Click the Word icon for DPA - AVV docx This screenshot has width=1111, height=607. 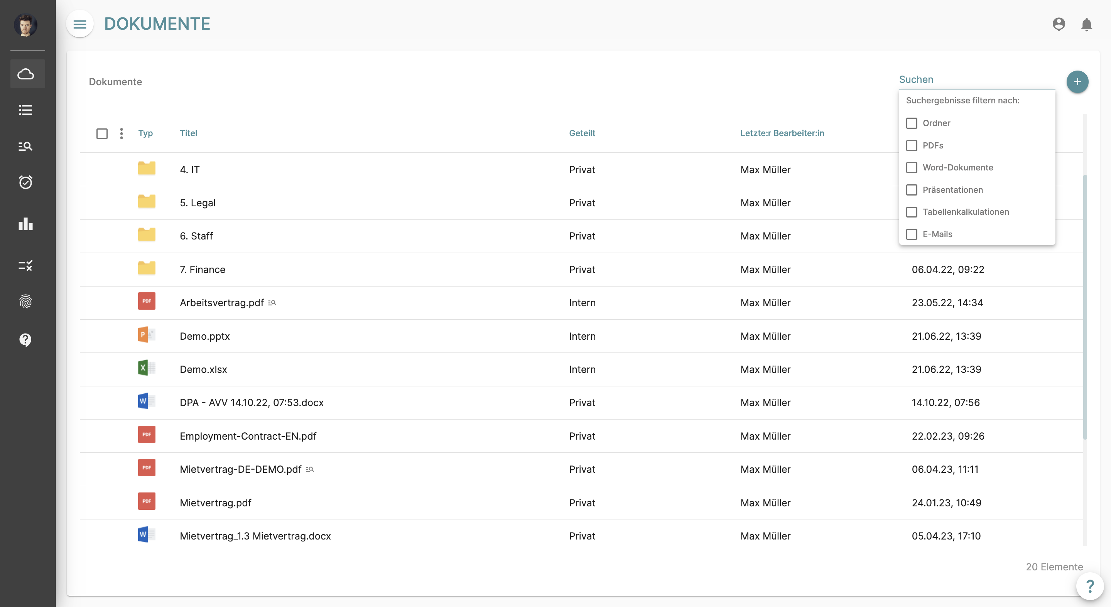point(147,401)
